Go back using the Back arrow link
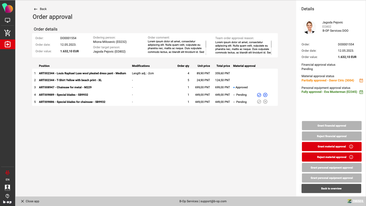The image size is (366, 206). point(40,9)
